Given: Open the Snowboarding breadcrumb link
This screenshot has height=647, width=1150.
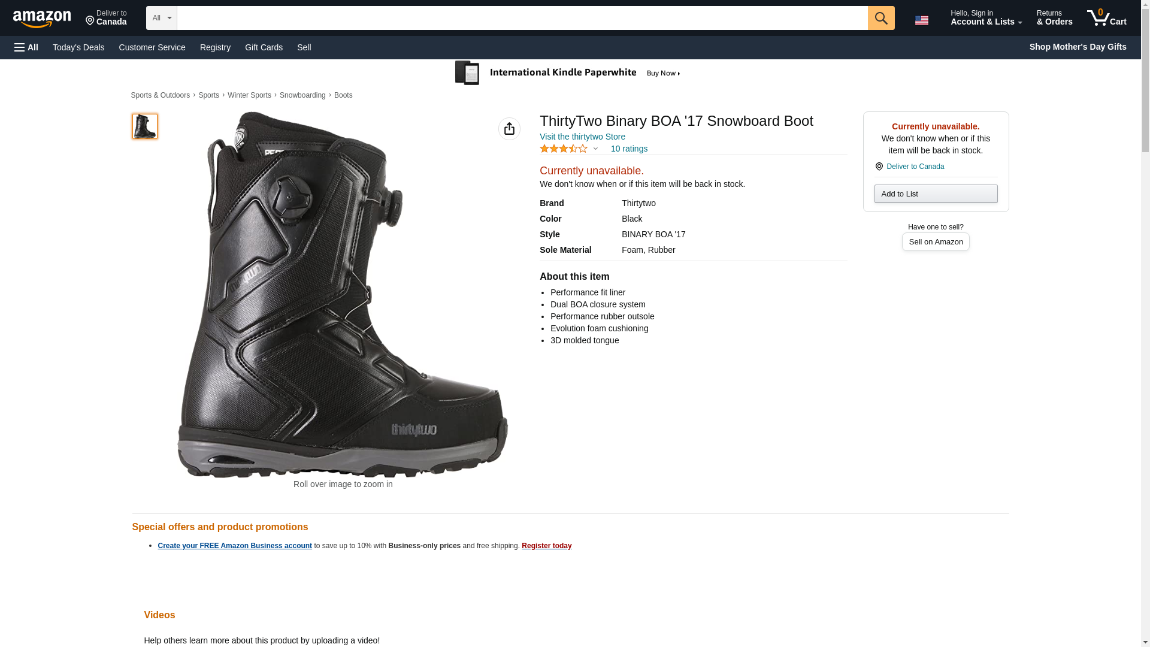Looking at the screenshot, I should 302,95.
